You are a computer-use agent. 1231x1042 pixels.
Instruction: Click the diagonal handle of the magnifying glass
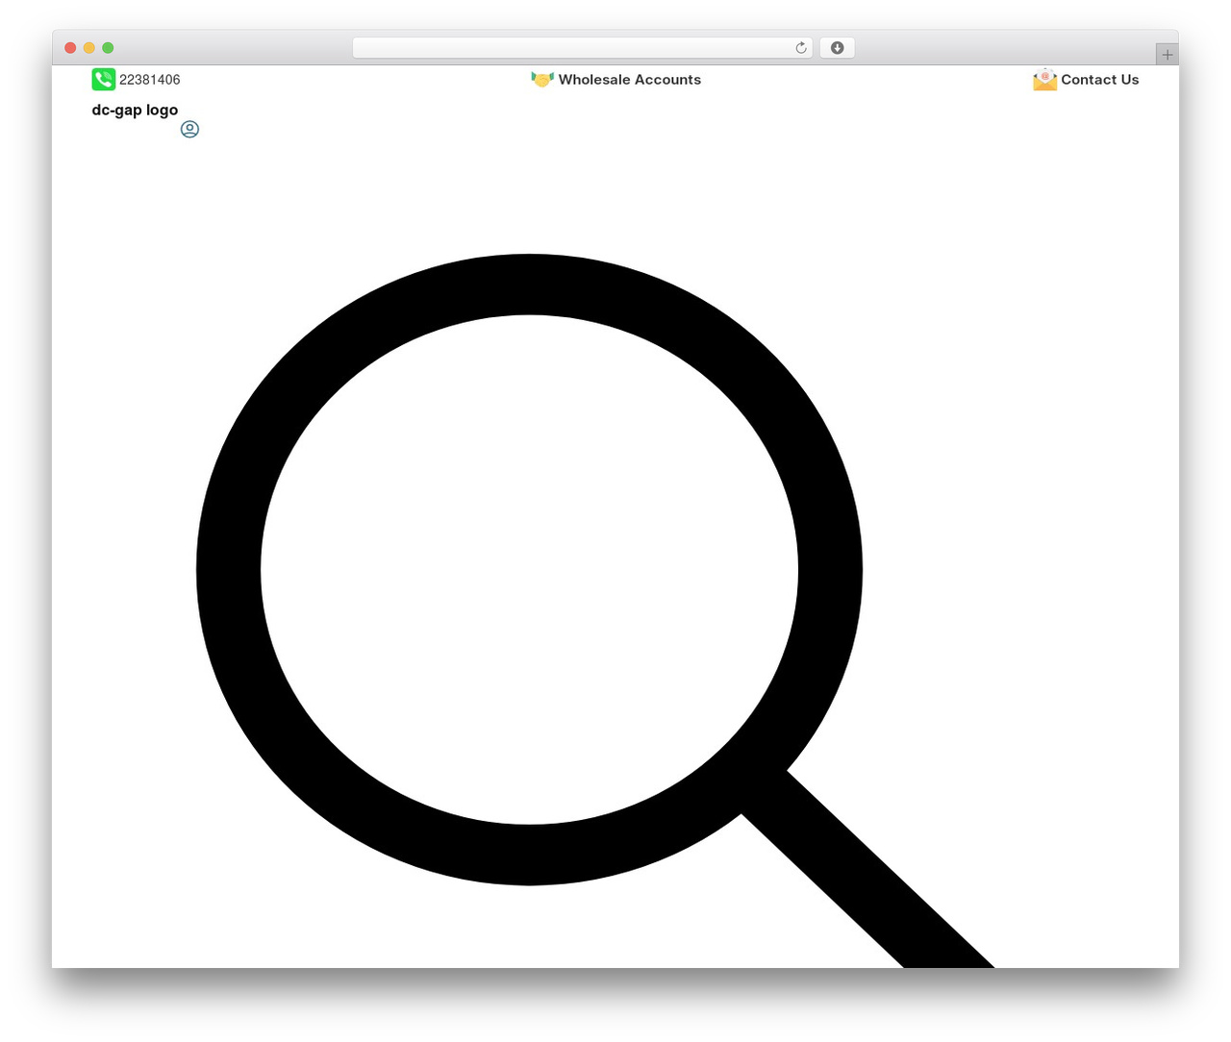866,868
